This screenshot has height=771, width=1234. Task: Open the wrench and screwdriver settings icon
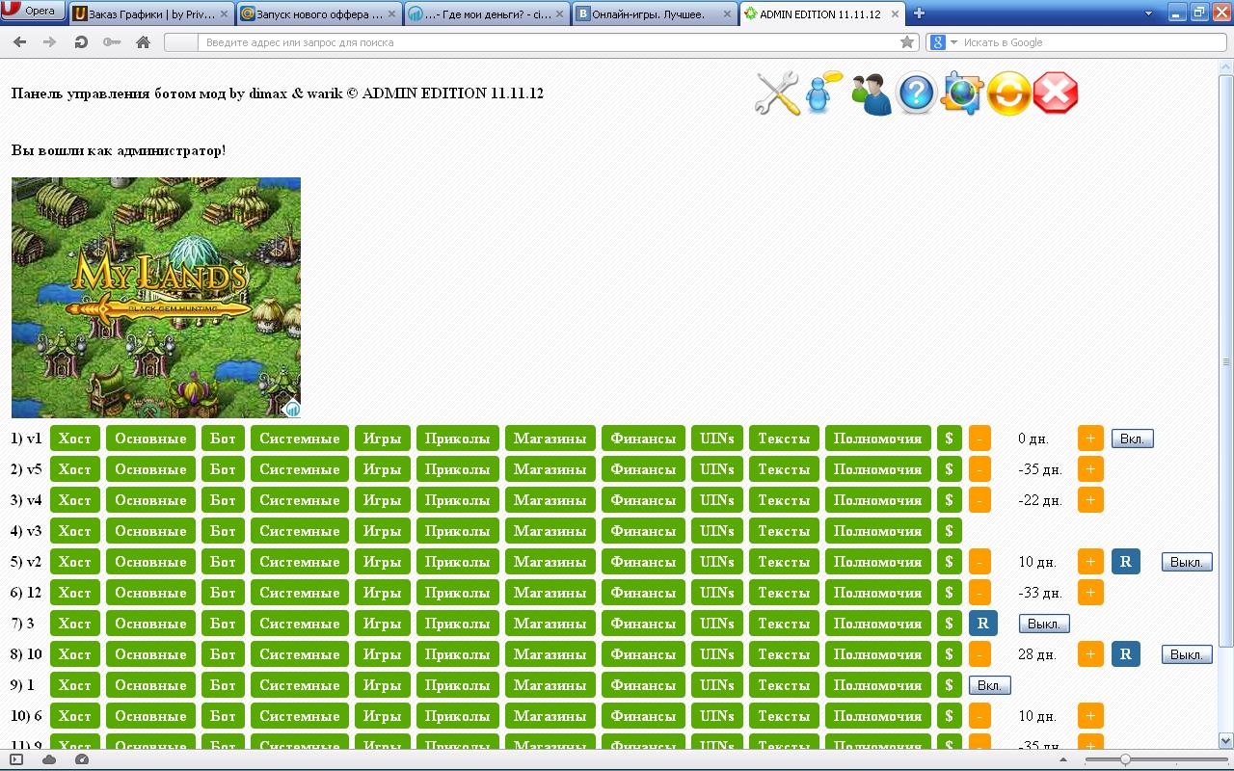click(777, 93)
